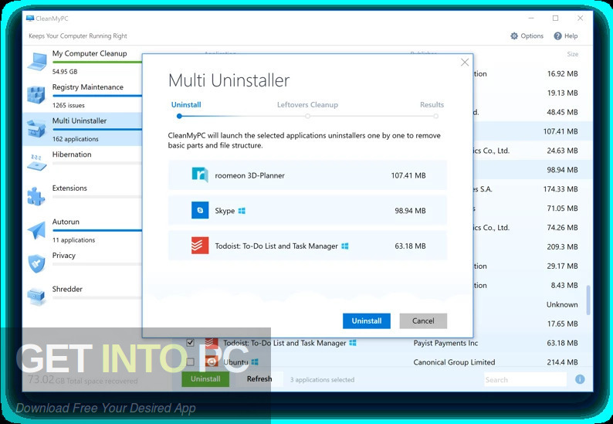Click the Registry Maintenance cubes icon

click(x=36, y=95)
